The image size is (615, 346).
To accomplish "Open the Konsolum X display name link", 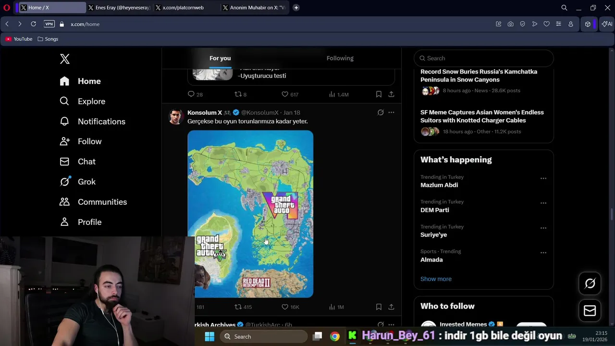I will click(205, 112).
